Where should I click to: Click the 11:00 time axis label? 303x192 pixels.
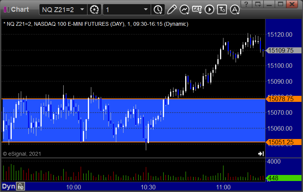[223, 187]
